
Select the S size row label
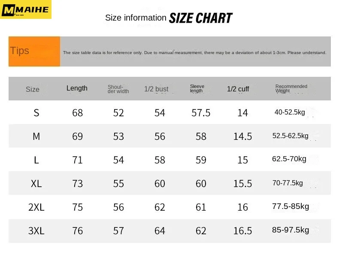[36, 113]
